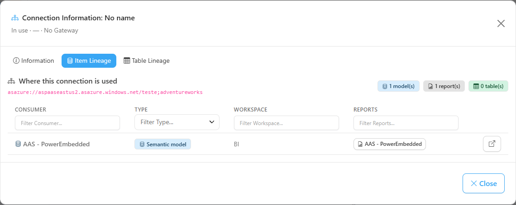Viewport: 516px width, 205px height.
Task: Click the Semantic model type badge
Action: coord(162,144)
